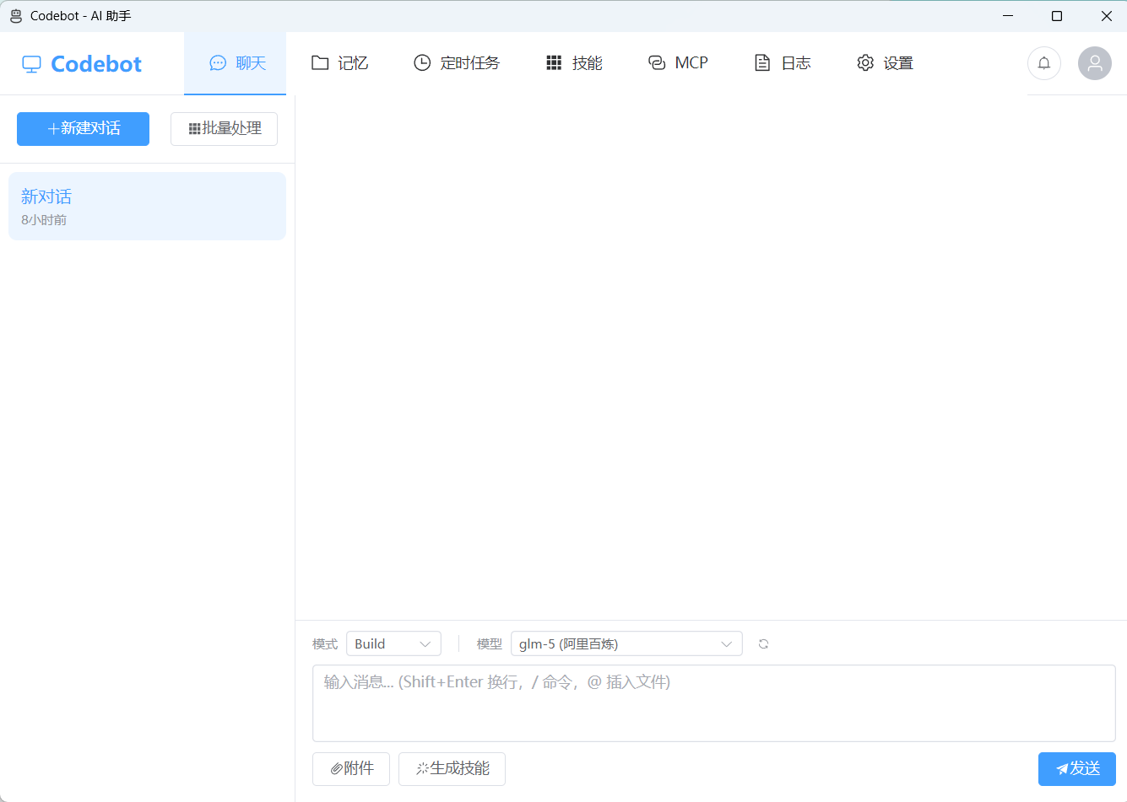Send the message with 发送
Image resolution: width=1127 pixels, height=802 pixels.
[1077, 768]
